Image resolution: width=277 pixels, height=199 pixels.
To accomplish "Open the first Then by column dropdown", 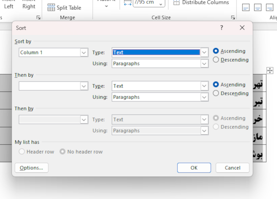I will pos(84,86).
